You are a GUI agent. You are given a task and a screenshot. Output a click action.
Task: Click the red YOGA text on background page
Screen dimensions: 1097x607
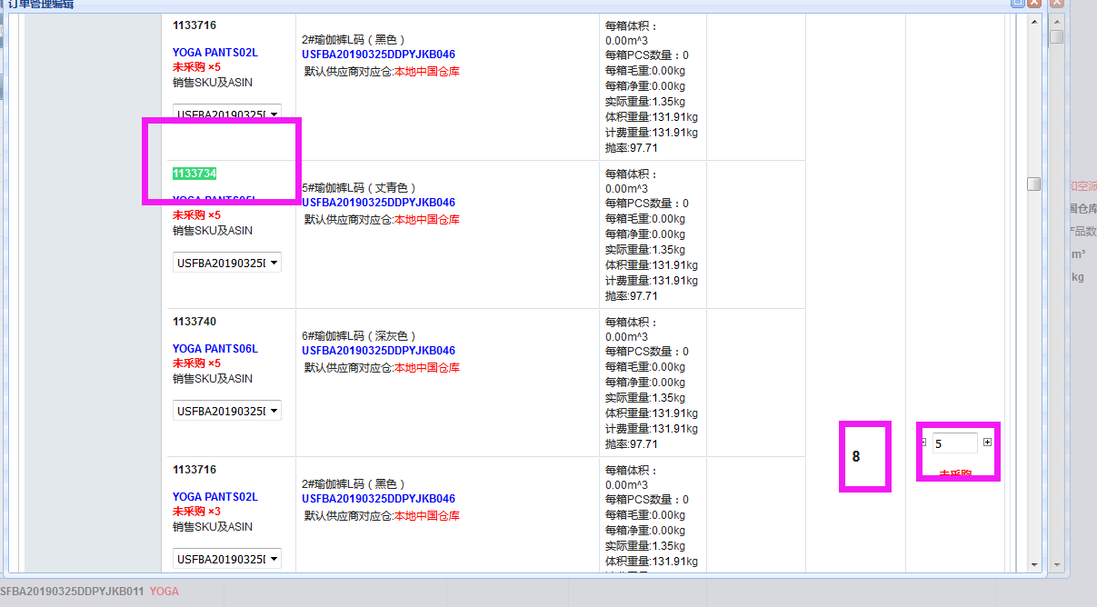point(165,592)
